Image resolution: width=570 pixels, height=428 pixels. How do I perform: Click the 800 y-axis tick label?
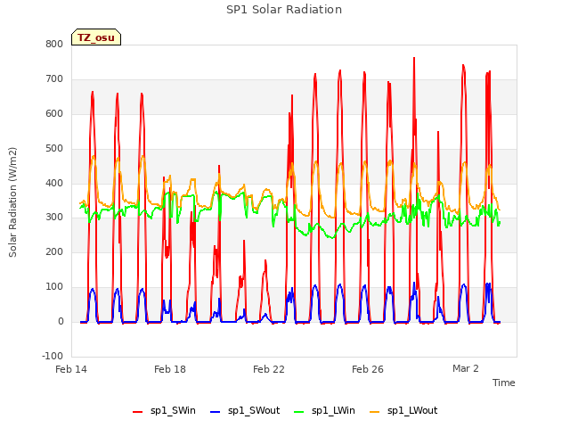point(54,44)
